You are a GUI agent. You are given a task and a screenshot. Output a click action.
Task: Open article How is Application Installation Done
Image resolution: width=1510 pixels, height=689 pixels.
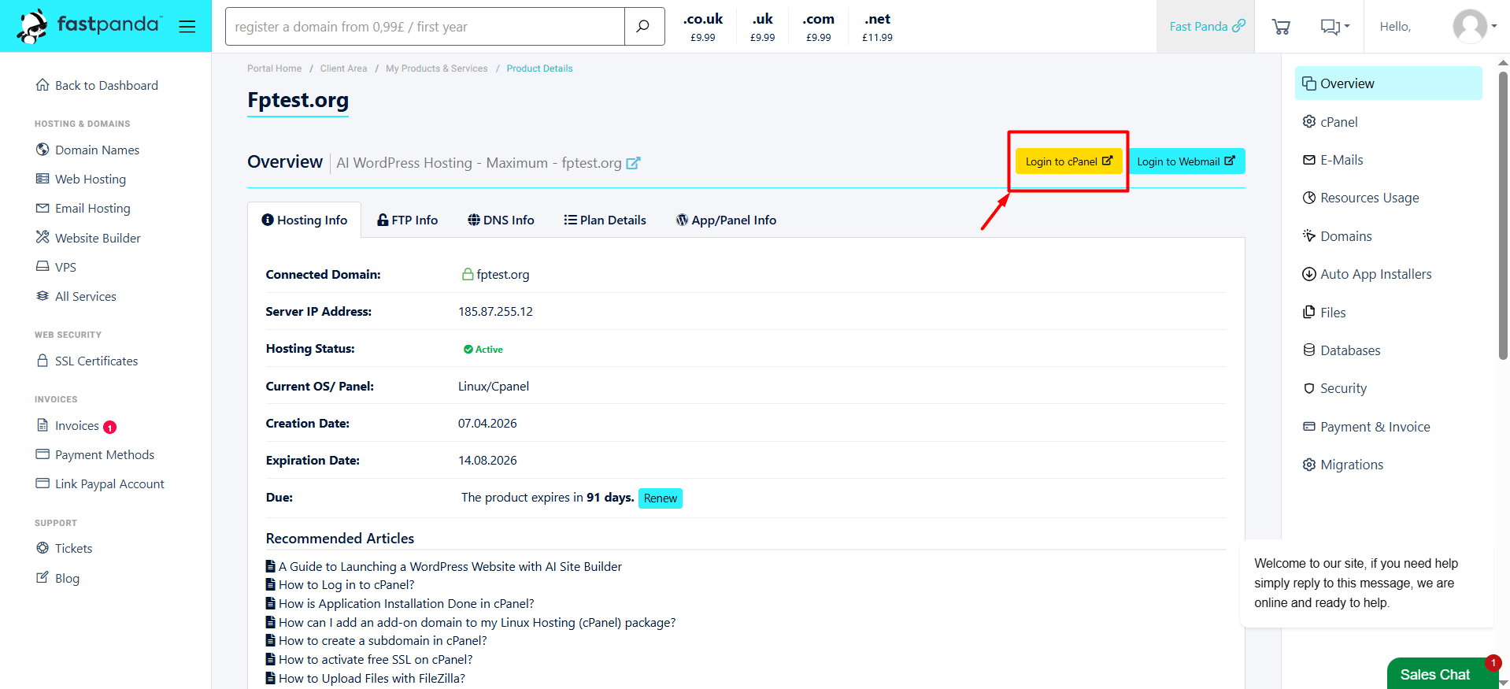(x=406, y=603)
